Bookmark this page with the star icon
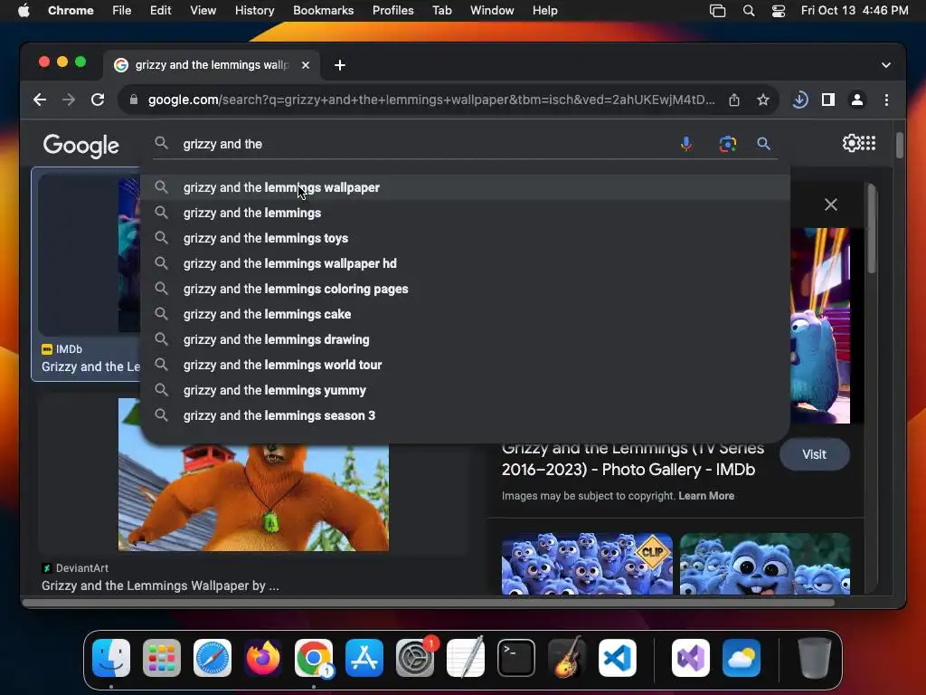 pos(763,100)
